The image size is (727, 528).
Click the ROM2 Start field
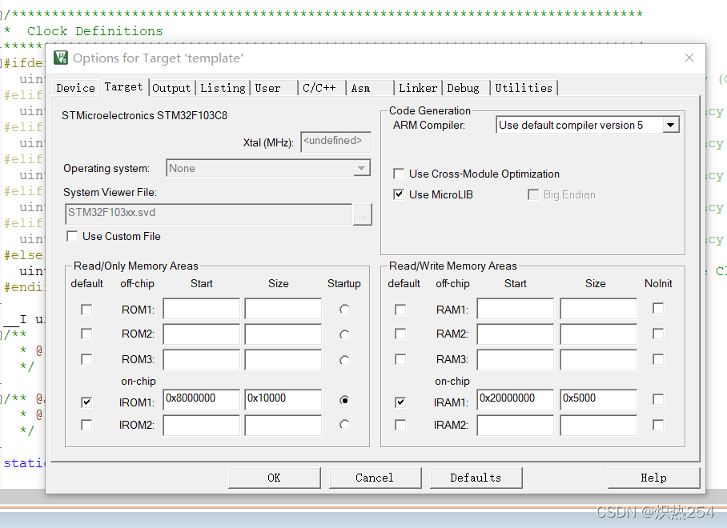point(201,334)
